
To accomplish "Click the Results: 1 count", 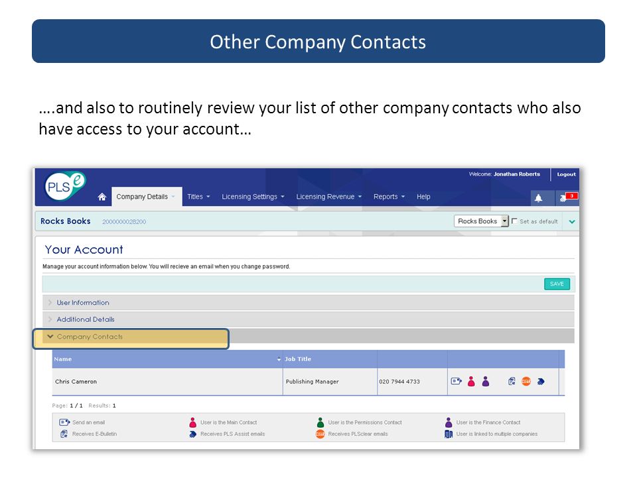I will pos(102,405).
